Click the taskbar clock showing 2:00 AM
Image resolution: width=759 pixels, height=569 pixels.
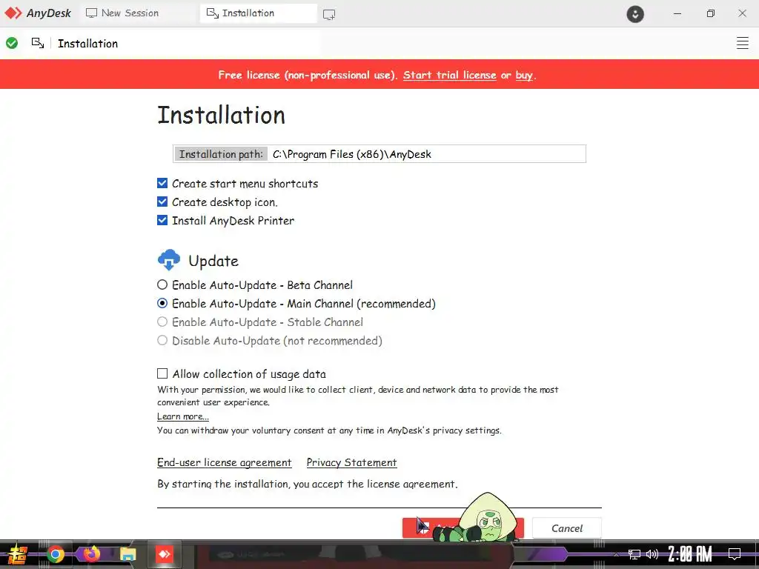point(690,554)
